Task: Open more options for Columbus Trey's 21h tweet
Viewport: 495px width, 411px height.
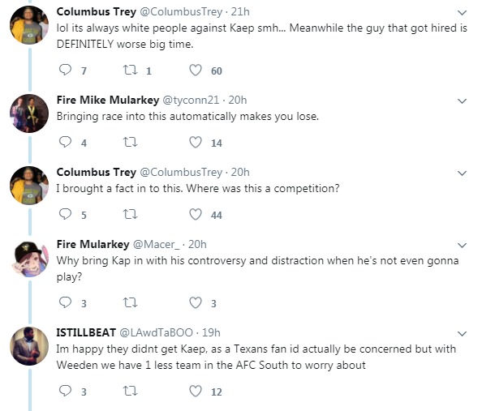Action: coord(462,12)
